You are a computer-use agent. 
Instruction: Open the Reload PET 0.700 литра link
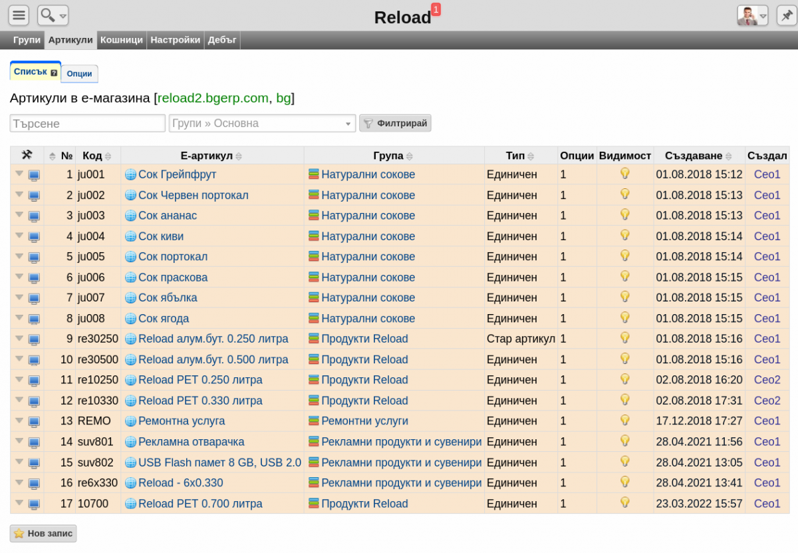click(200, 504)
